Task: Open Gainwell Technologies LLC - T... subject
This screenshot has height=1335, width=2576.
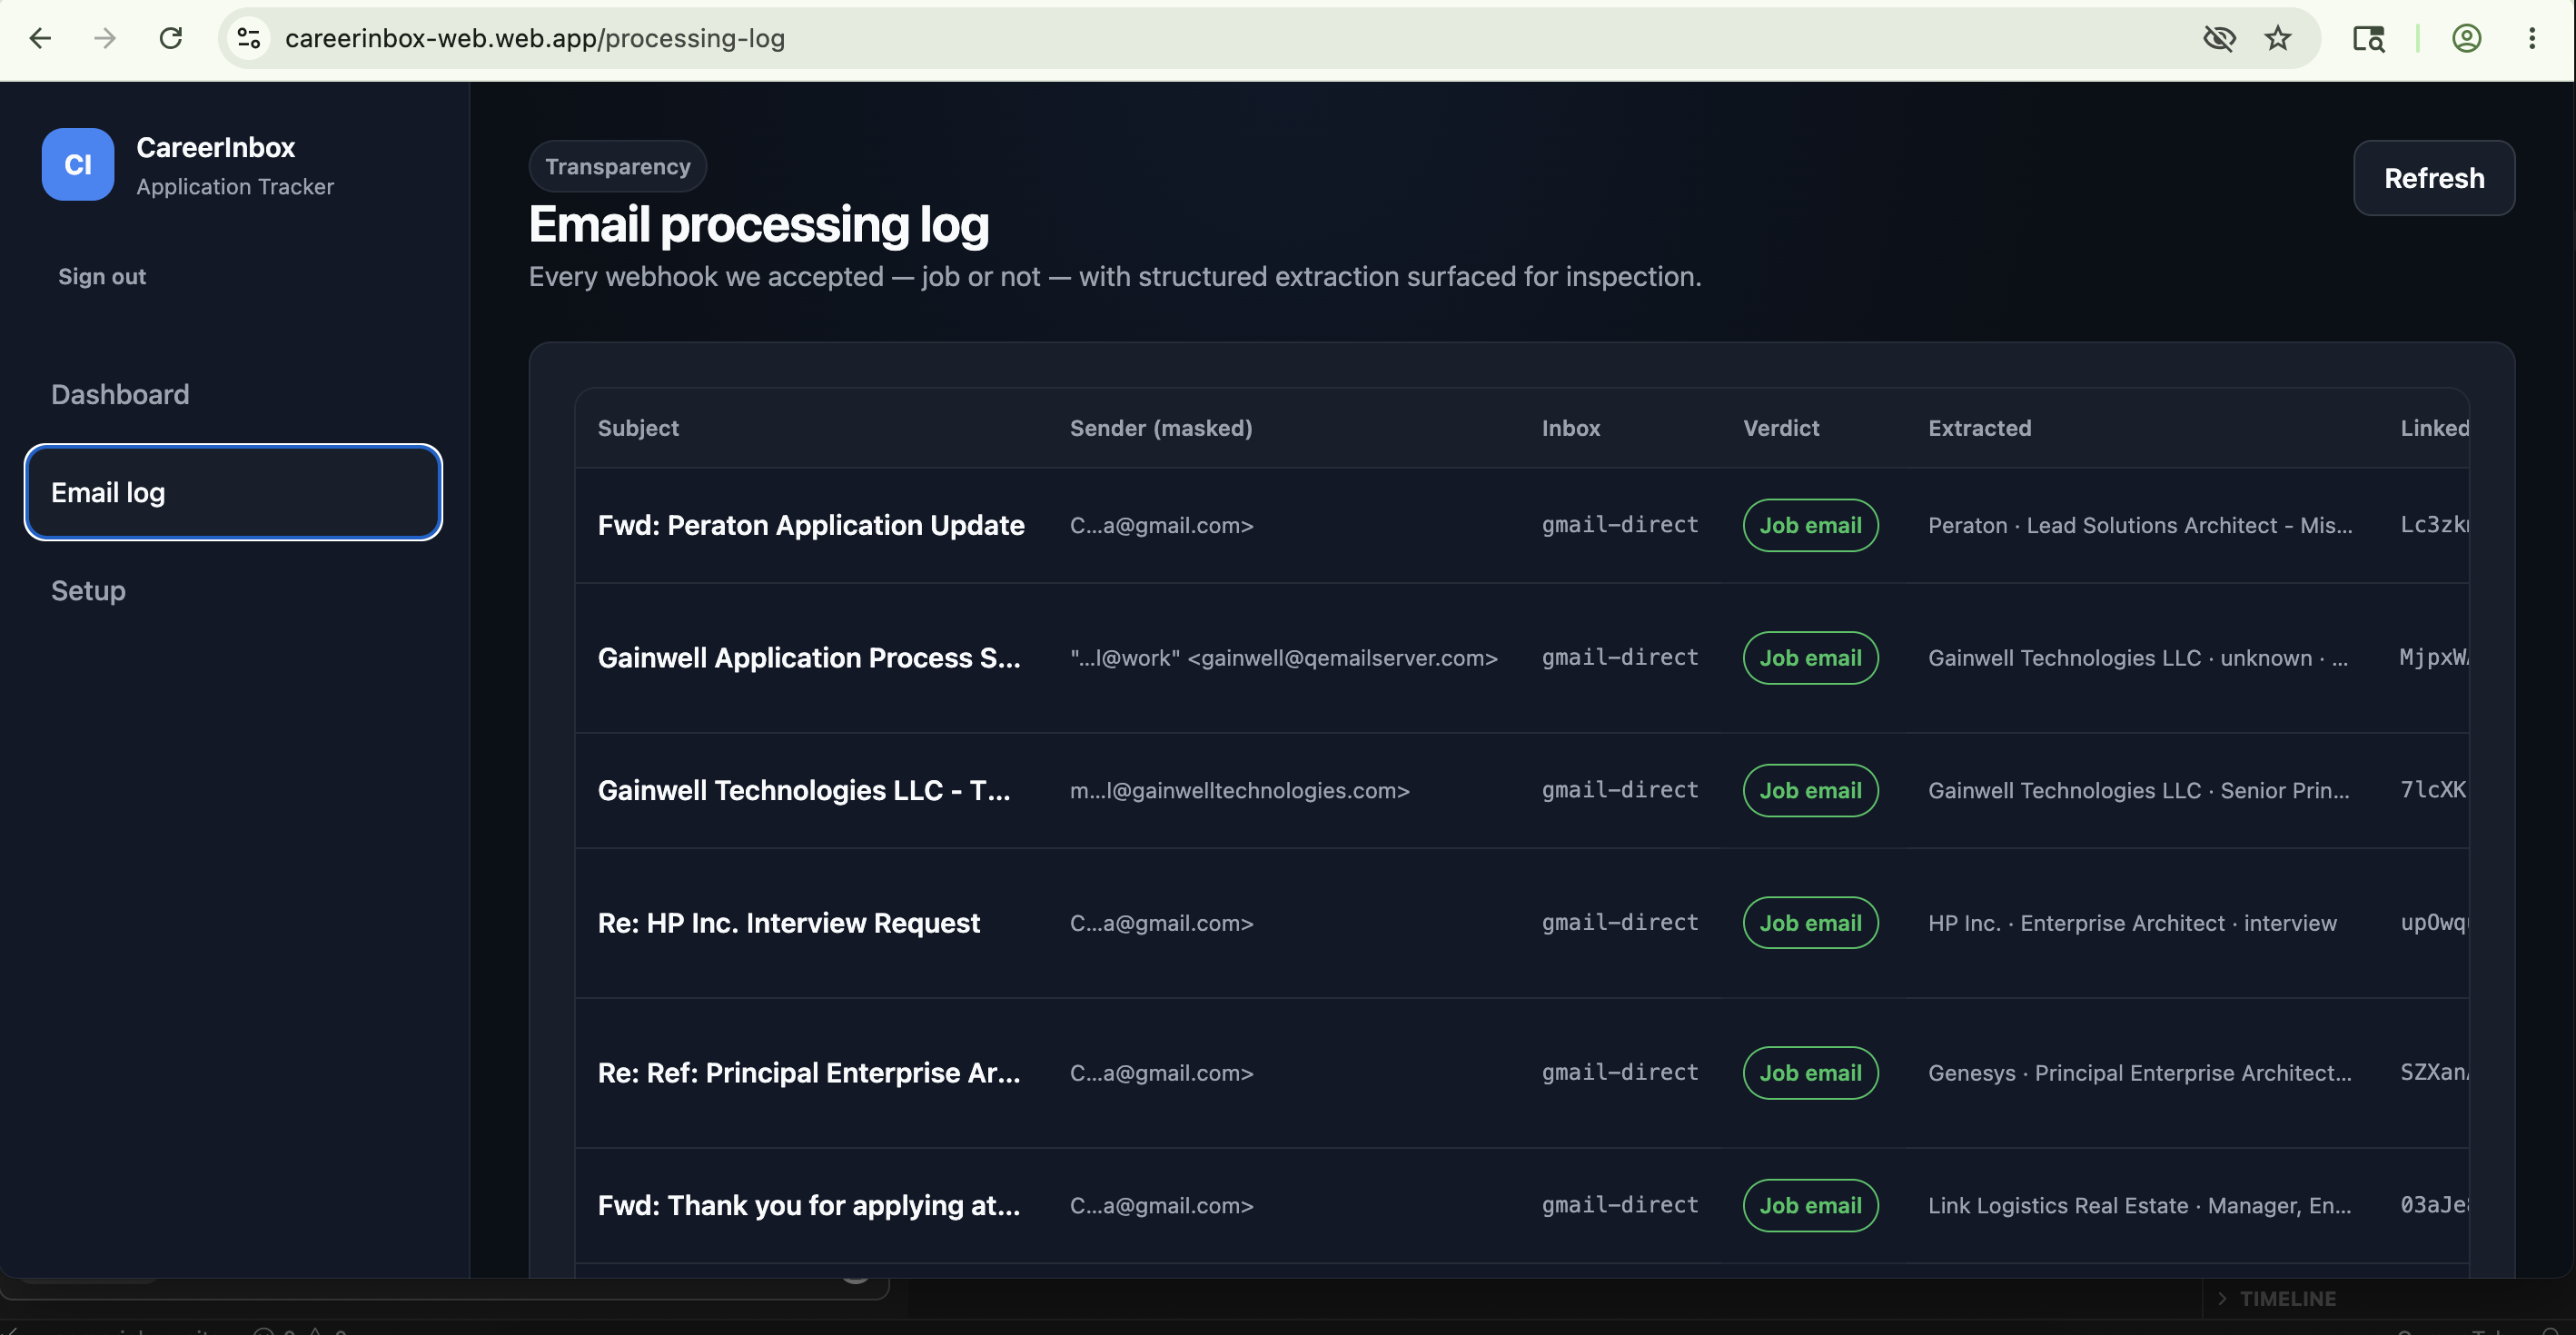Action: coord(804,790)
